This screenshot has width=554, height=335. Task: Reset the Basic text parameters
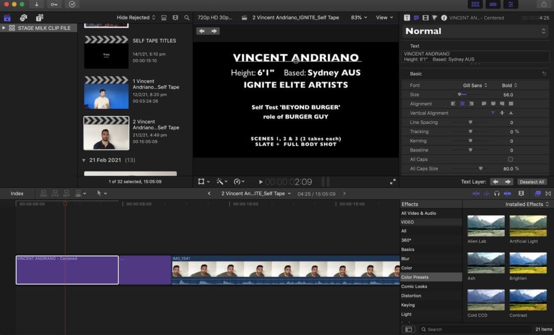(544, 74)
